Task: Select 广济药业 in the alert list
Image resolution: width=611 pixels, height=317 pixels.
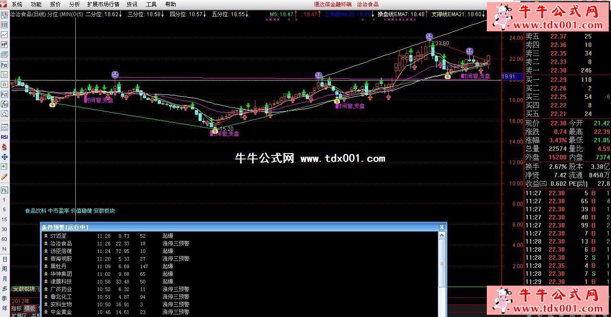Action: click(61, 289)
